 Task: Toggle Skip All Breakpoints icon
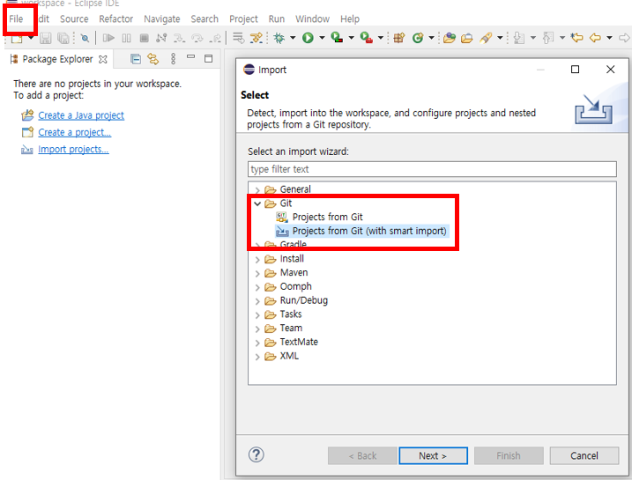(x=85, y=38)
